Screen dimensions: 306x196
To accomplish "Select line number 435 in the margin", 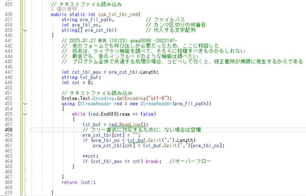I will click(10, 4).
